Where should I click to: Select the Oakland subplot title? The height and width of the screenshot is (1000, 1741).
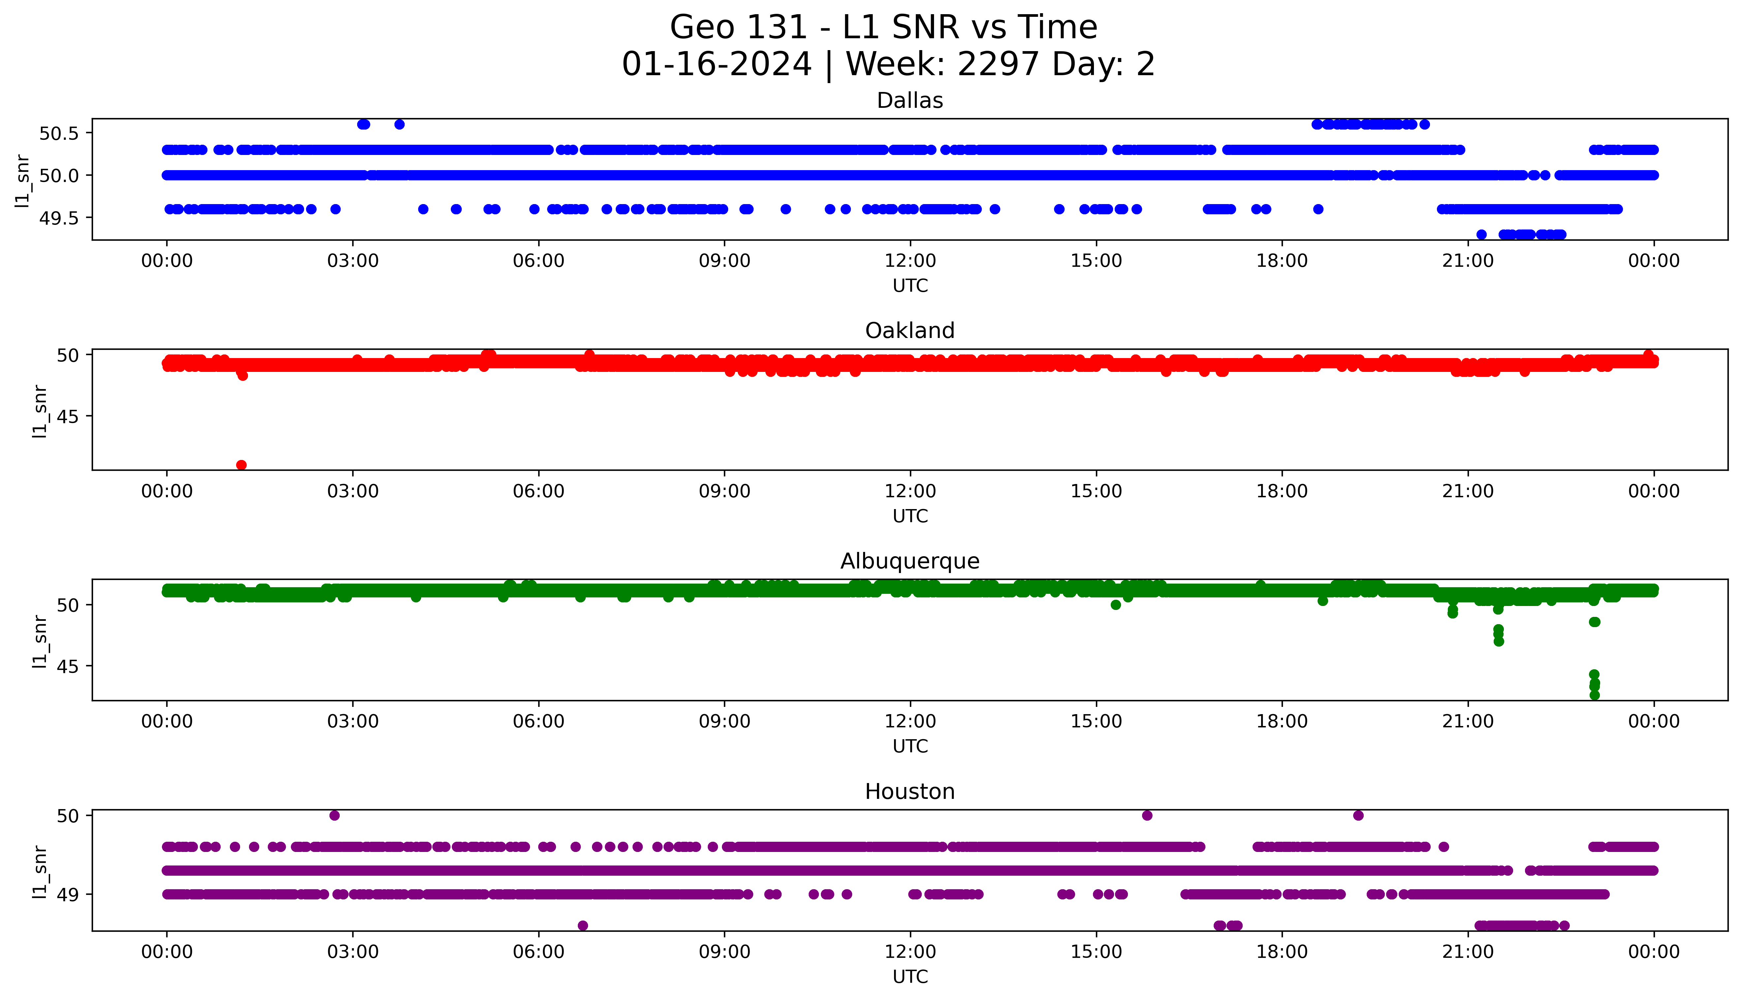coord(910,331)
